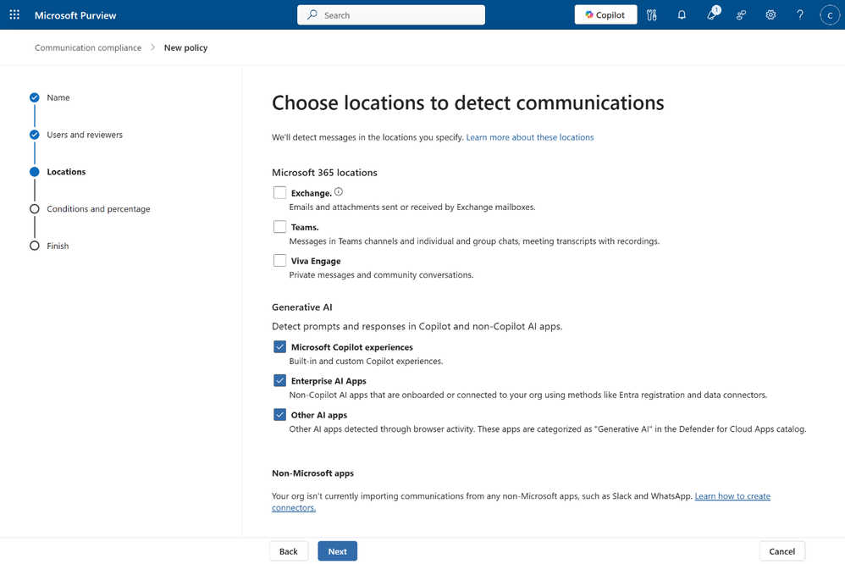Open the Copilot panel
This screenshot has width=845, height=564.
click(x=605, y=14)
